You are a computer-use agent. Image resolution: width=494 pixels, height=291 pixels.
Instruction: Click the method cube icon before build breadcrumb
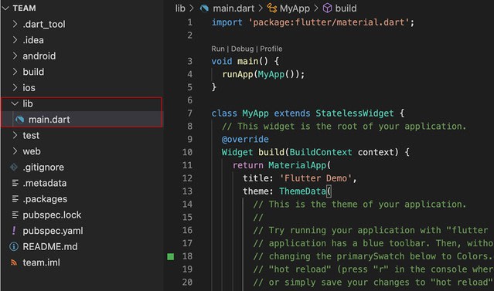pos(327,8)
